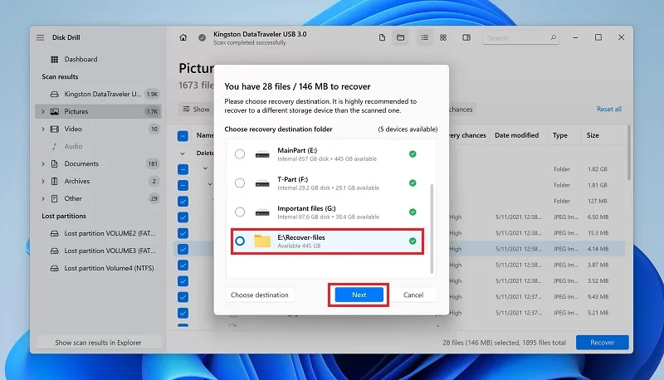Click drive icon for Lost partition Volume4

[54, 268]
